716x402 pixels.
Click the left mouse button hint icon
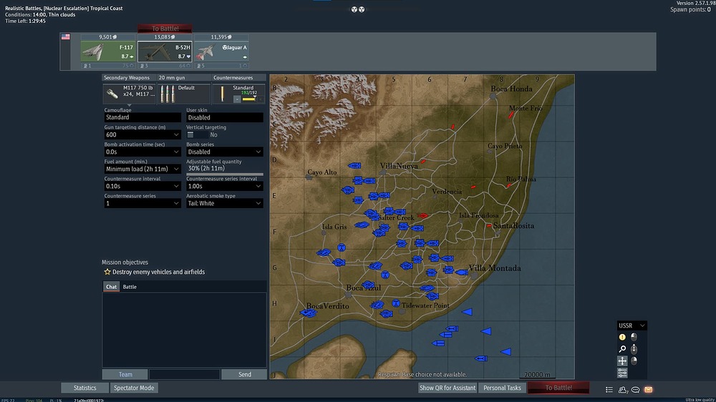tap(634, 337)
